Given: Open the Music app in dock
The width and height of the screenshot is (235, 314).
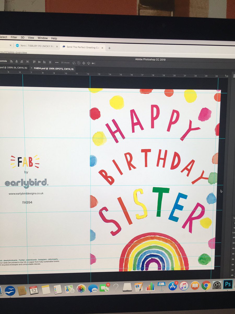Looking at the screenshot, I should pyautogui.click(x=184, y=286).
